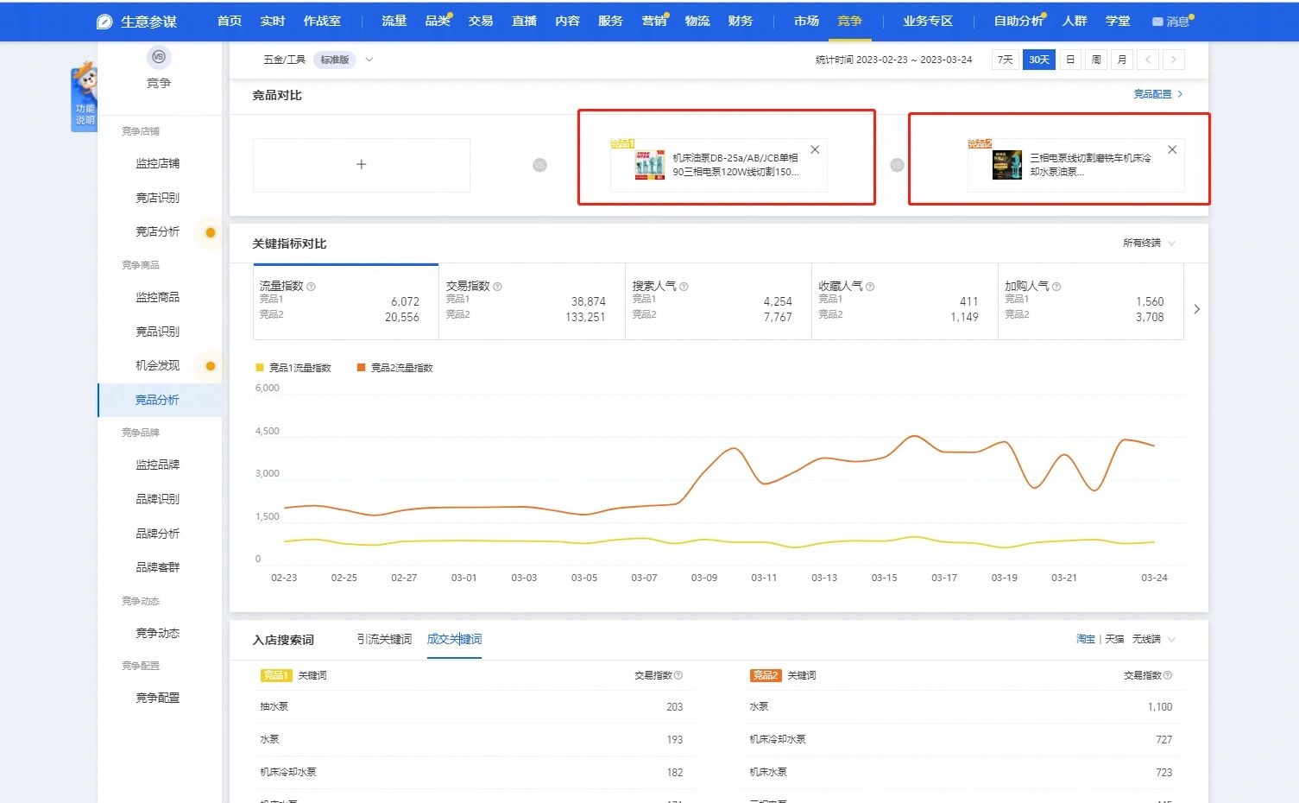Switch to 成交关键词 tab

[455, 639]
